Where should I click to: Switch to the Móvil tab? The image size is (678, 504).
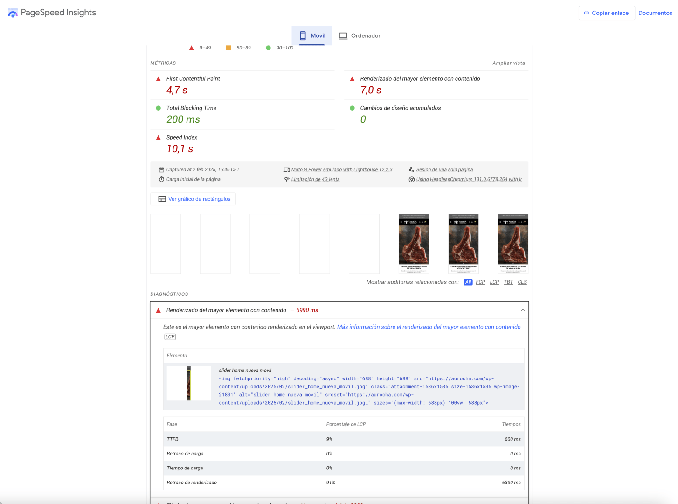click(311, 36)
